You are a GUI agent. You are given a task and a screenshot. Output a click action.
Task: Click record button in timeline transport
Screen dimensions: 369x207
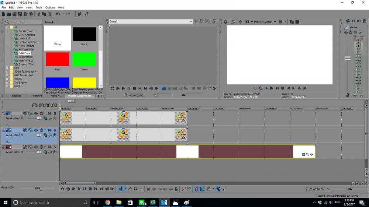[x=62, y=189]
